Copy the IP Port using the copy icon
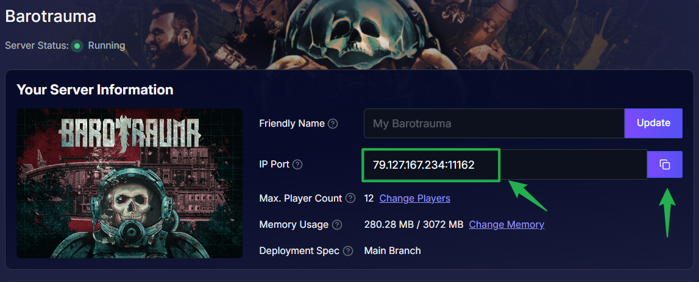The height and width of the screenshot is (282, 699). (x=665, y=164)
